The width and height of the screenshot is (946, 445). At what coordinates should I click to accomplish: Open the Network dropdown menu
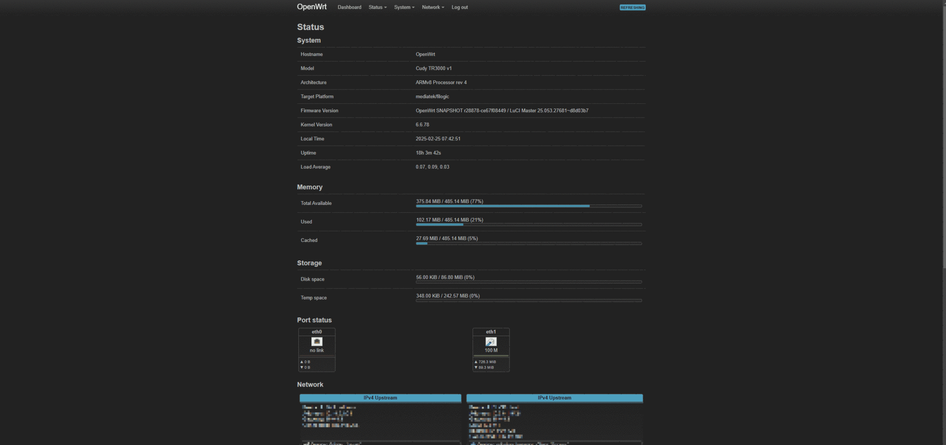coord(432,7)
